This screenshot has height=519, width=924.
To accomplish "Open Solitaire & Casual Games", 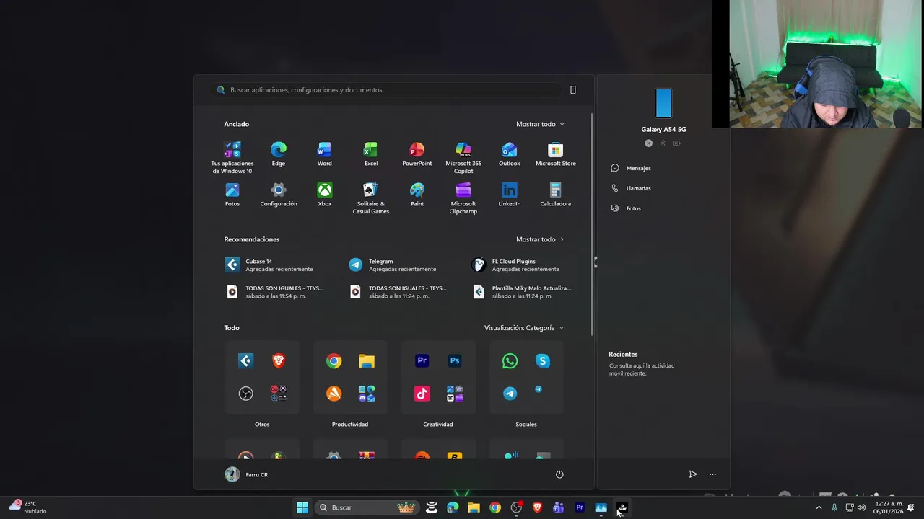I will click(371, 198).
